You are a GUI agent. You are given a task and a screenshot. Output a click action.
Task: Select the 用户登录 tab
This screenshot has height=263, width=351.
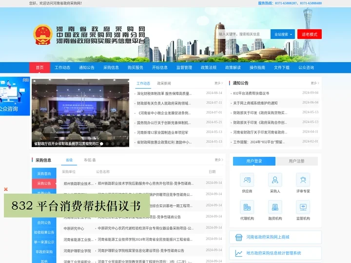[254, 161]
